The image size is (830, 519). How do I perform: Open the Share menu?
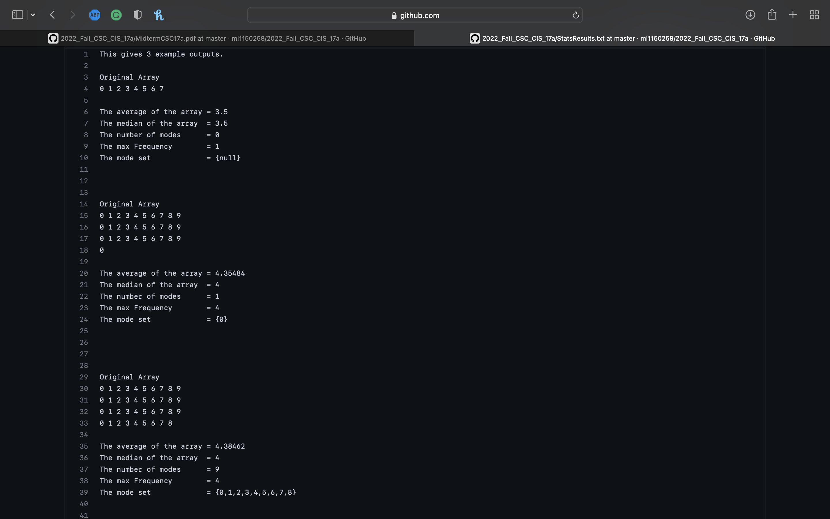point(772,15)
